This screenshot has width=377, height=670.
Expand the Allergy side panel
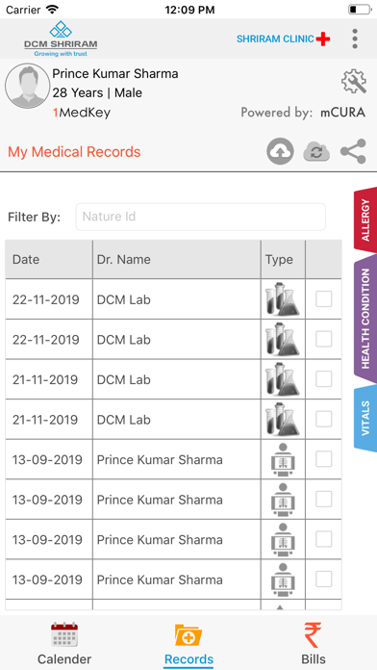365,219
